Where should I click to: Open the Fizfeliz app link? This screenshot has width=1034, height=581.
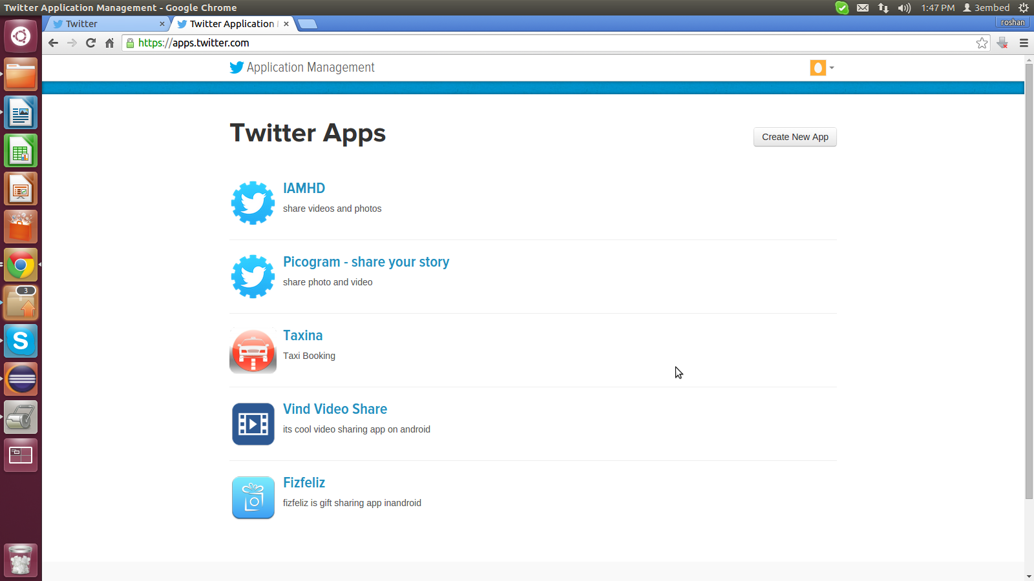pyautogui.click(x=304, y=482)
